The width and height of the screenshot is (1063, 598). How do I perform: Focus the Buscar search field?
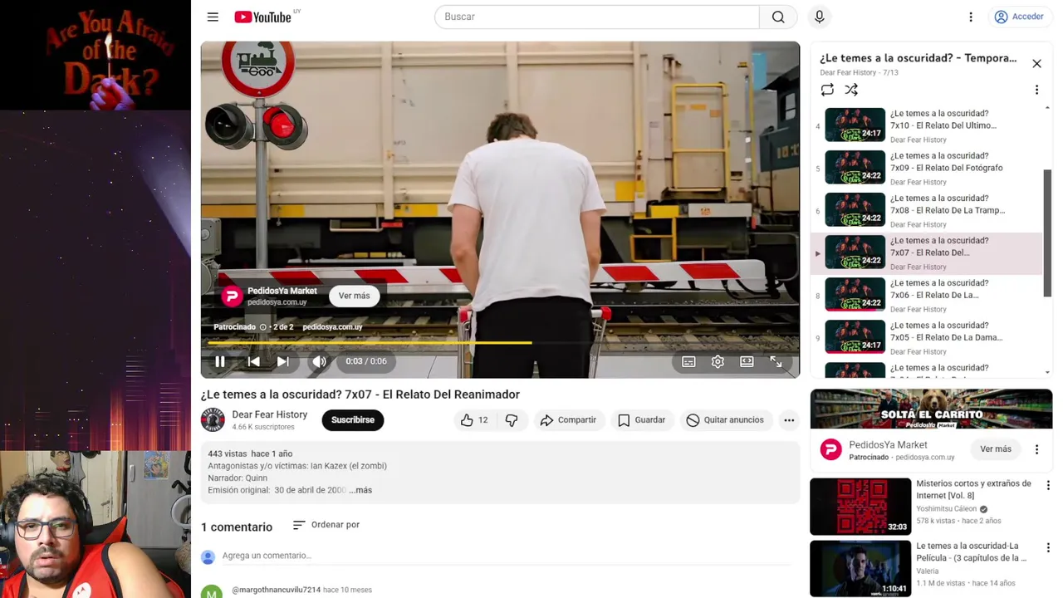click(x=596, y=17)
